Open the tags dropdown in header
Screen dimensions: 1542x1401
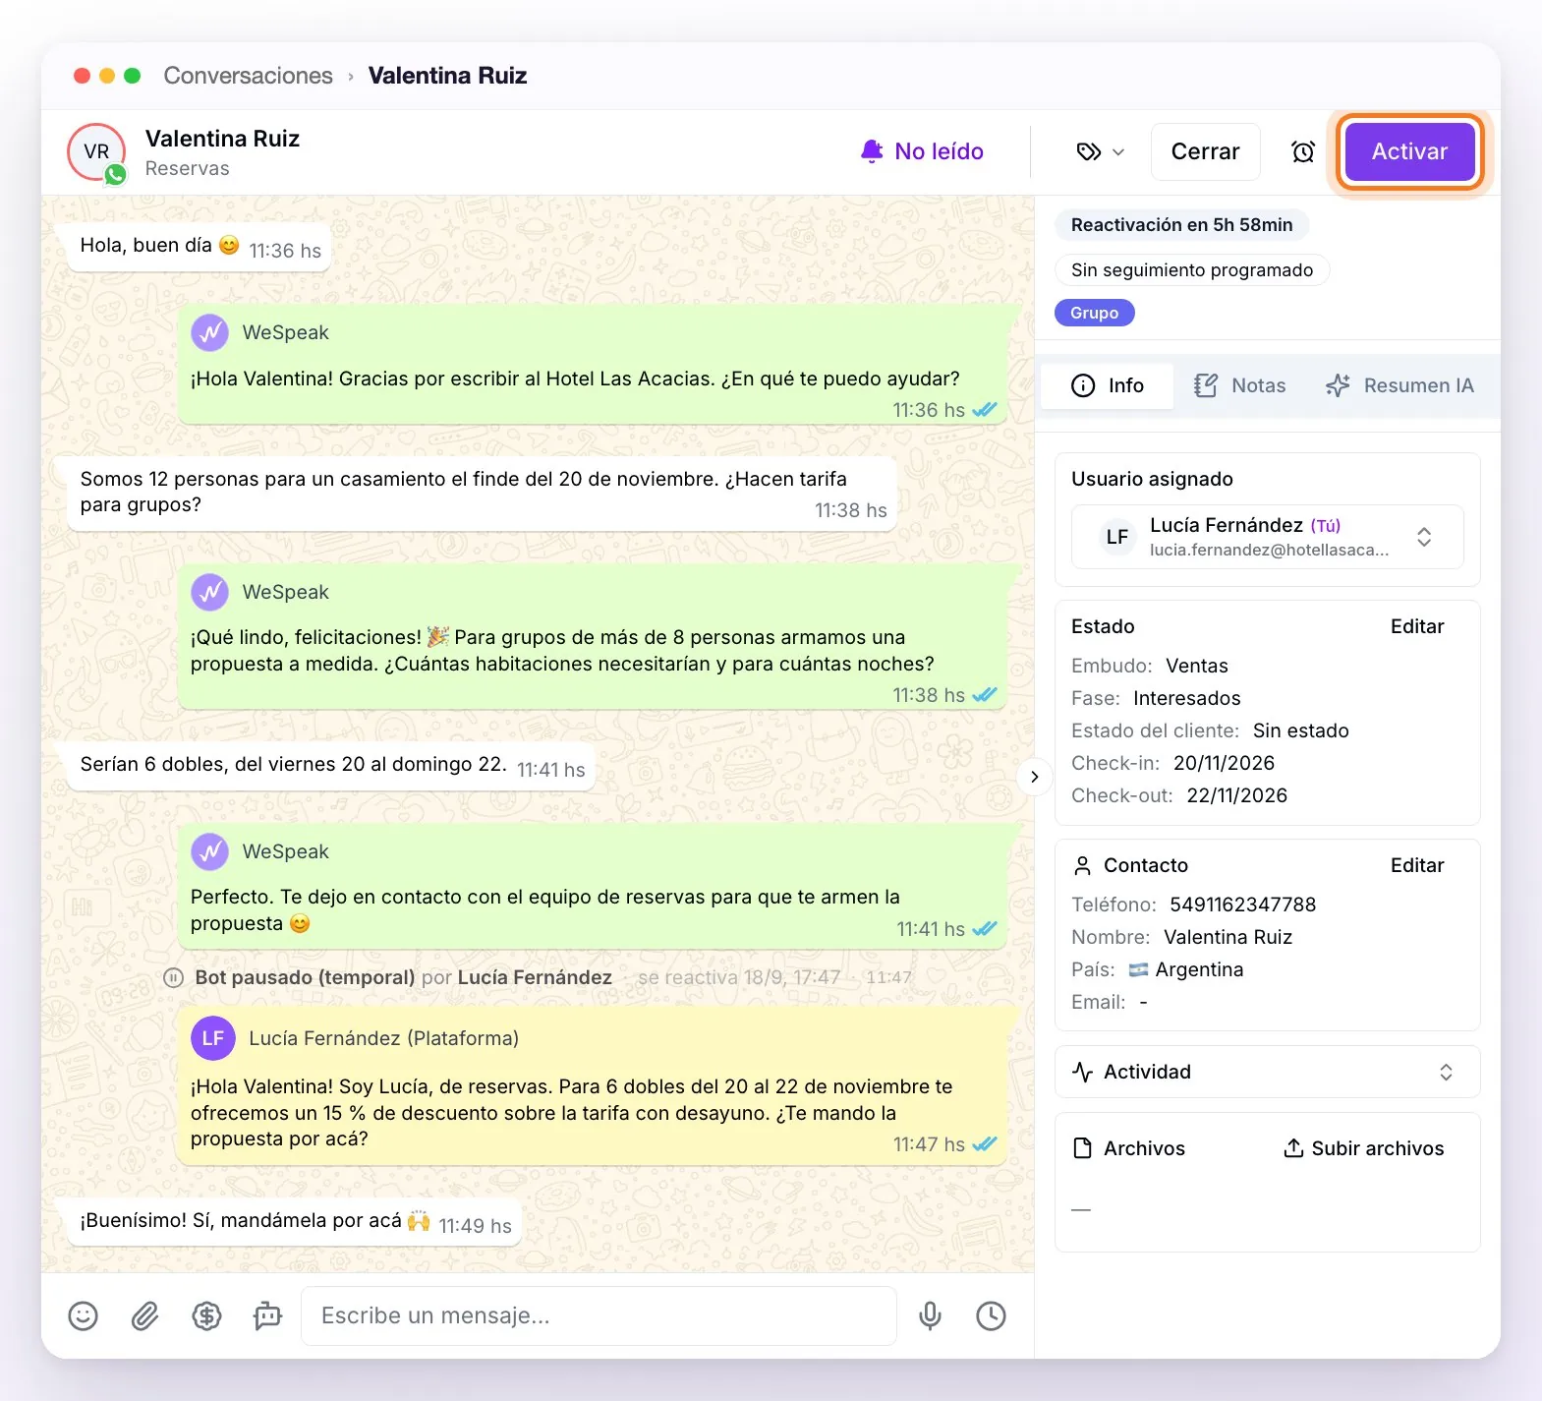tap(1101, 151)
